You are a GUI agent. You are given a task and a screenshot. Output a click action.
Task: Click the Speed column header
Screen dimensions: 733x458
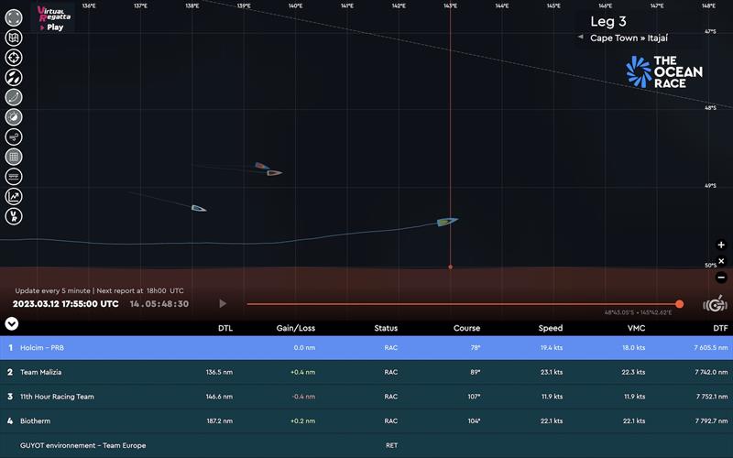coord(551,328)
